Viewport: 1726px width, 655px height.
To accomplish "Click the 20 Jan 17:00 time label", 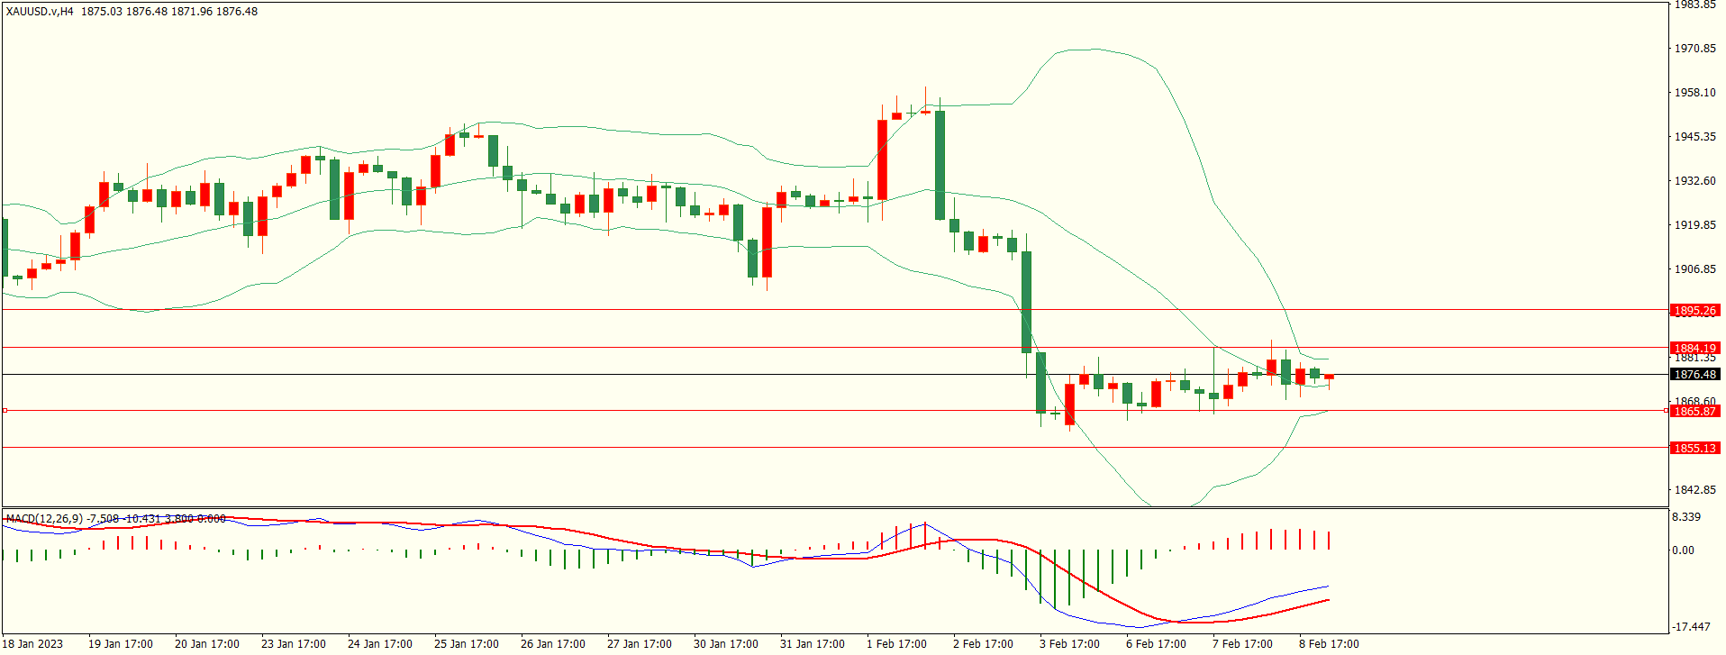I will tap(207, 644).
